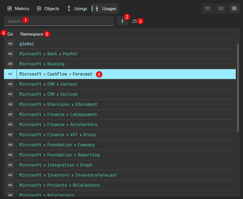The width and height of the screenshot is (243, 199).
Task: Select the Microsoft Foundation Reporting namespace
Action: click(x=59, y=155)
